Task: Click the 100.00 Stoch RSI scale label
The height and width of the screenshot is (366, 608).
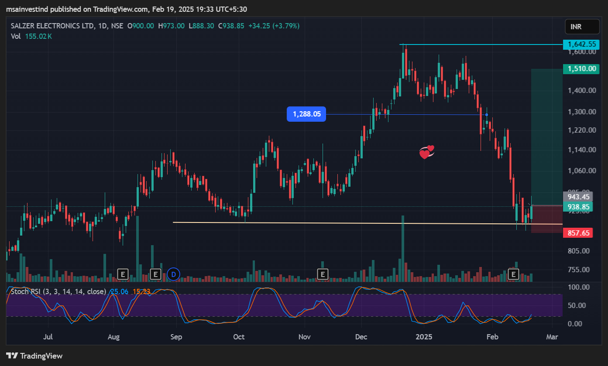Action: coord(579,287)
